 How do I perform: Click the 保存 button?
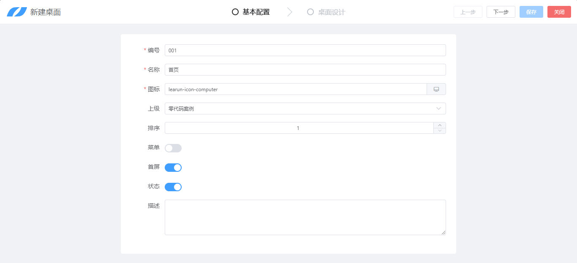tap(531, 12)
